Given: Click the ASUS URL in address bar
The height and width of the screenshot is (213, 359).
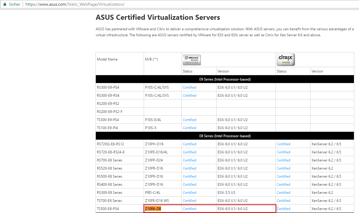Looking at the screenshot, I should 75,4.
